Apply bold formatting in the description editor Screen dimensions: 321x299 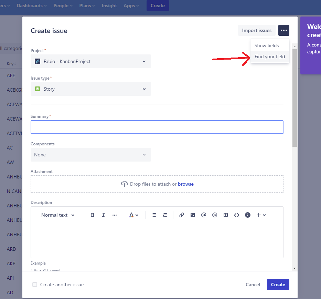click(x=92, y=215)
